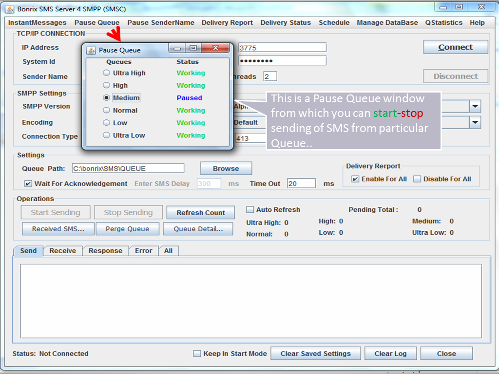Screen dimensions: 499x374
Task: Click inside the Send log text area
Action: 251,301
